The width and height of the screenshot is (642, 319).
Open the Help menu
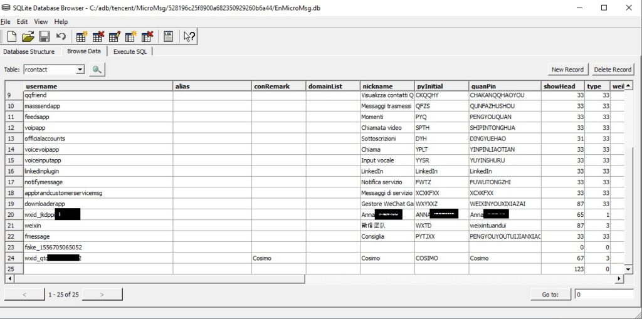61,22
